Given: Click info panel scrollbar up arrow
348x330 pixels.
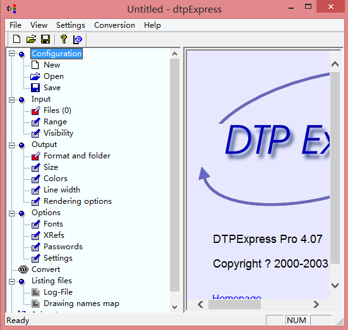Looking at the screenshot, I should pyautogui.click(x=335, y=64).
